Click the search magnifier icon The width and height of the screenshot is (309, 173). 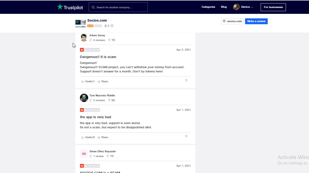coord(93,7)
